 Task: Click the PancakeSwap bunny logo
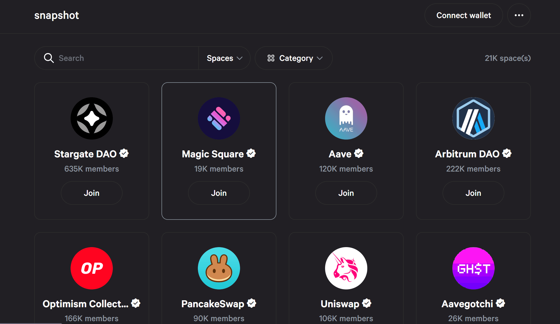[219, 268]
